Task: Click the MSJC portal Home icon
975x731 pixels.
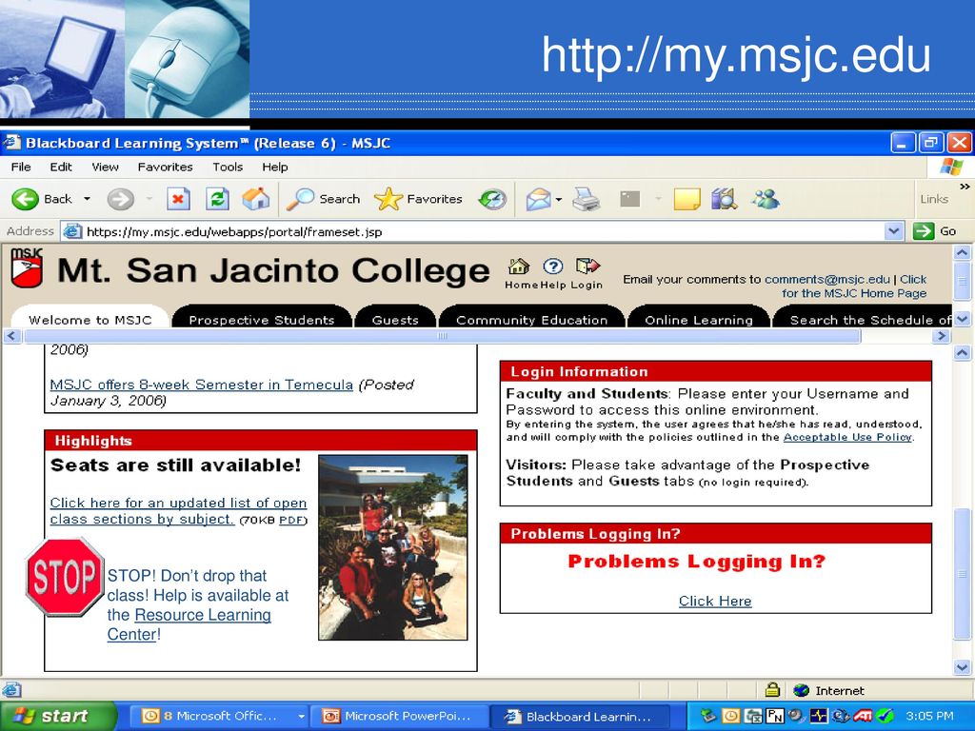Action: pyautogui.click(x=519, y=267)
